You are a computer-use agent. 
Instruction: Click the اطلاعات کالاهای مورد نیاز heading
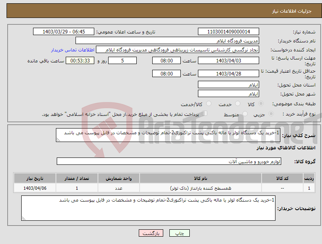[286, 148]
